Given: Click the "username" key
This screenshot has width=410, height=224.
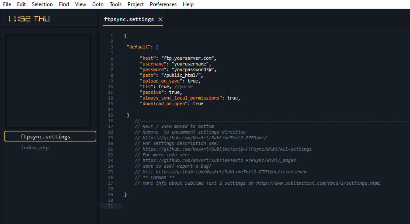Looking at the screenshot, I should point(153,64).
